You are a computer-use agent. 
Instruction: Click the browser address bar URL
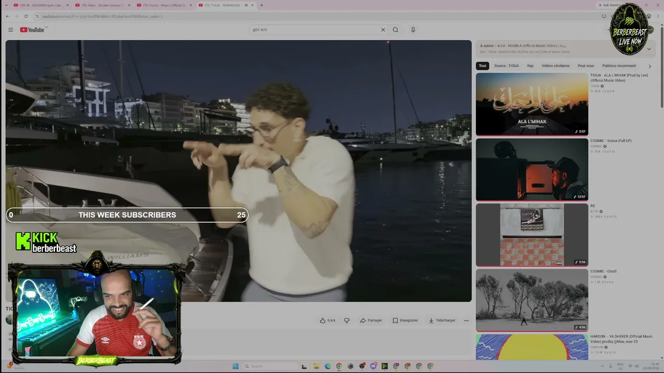coord(102,16)
